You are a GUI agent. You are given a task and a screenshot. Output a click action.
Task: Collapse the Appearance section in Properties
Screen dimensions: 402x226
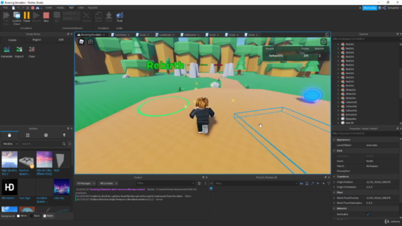click(334, 139)
